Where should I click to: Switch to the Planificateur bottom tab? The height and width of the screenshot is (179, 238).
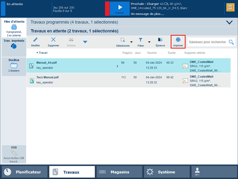pos(24,172)
